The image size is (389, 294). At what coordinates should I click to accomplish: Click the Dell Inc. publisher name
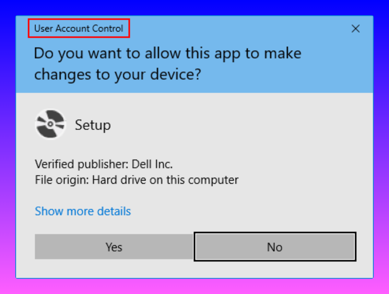point(152,164)
